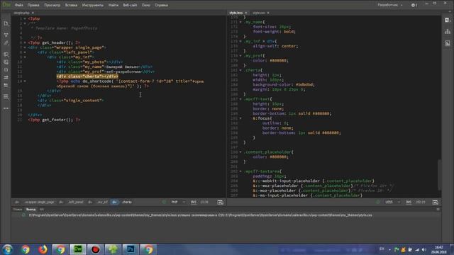The width and height of the screenshot is (454, 255).
Task: Click the green status indicator in left status bar
Action: [x=164, y=202]
